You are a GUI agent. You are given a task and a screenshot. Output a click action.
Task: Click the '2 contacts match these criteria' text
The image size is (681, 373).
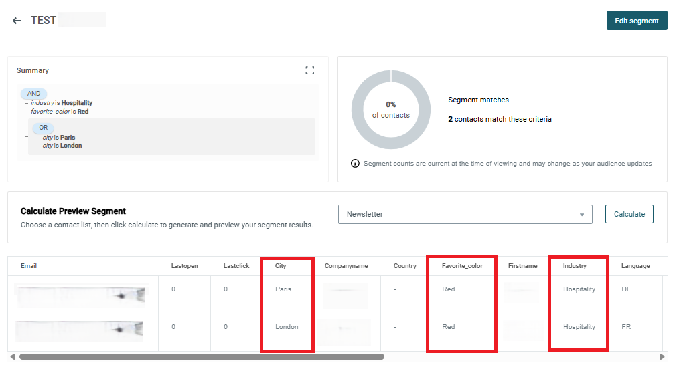point(500,119)
